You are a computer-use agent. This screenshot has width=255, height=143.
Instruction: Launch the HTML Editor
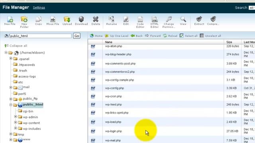pyautogui.click(x=155, y=22)
